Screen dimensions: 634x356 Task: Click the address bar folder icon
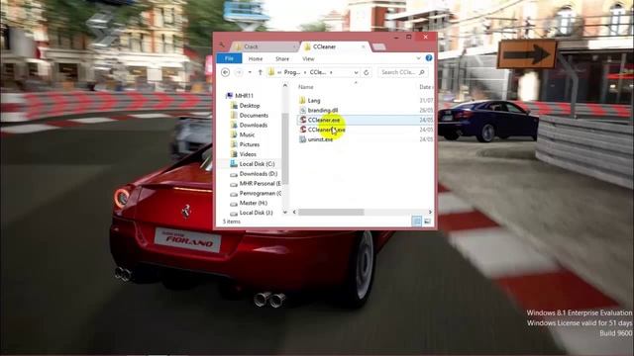pos(271,72)
